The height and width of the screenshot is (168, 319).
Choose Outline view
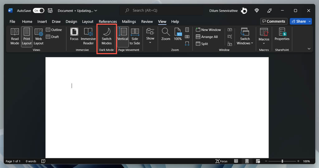tap(54, 30)
